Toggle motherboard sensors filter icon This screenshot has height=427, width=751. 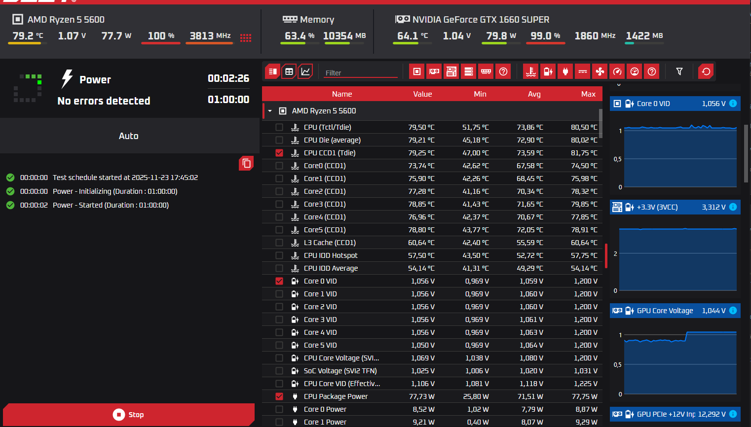pyautogui.click(x=451, y=71)
